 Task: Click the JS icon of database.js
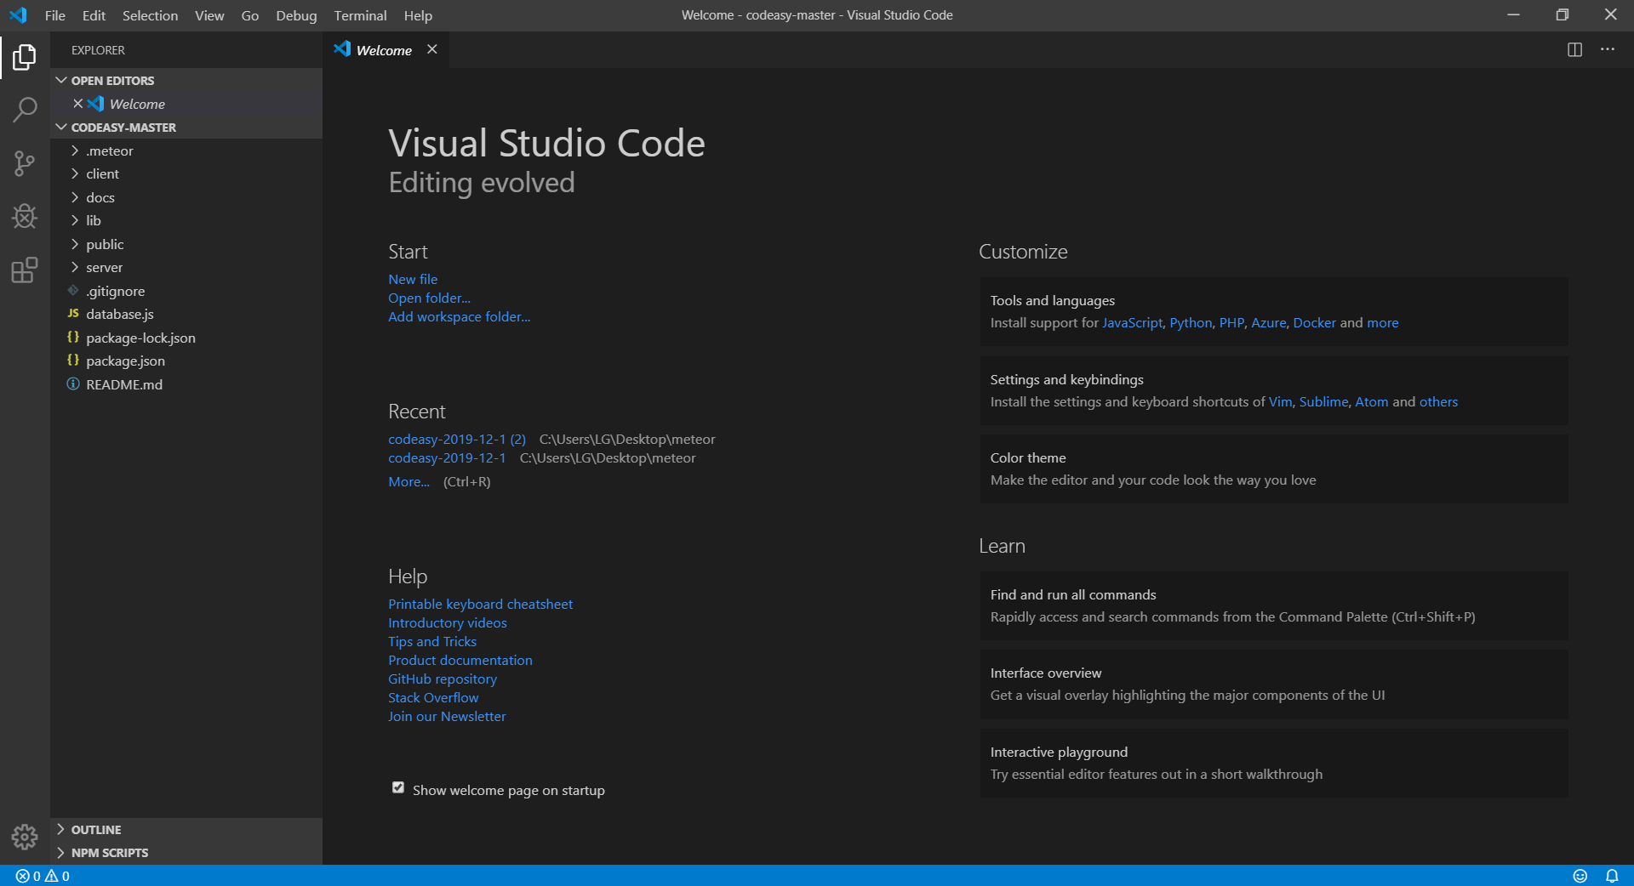[73, 314]
